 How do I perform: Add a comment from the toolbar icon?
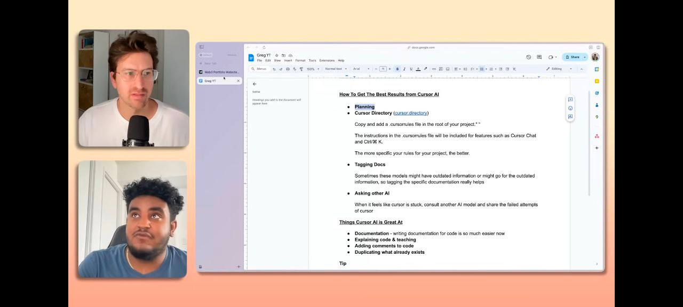pos(441,69)
